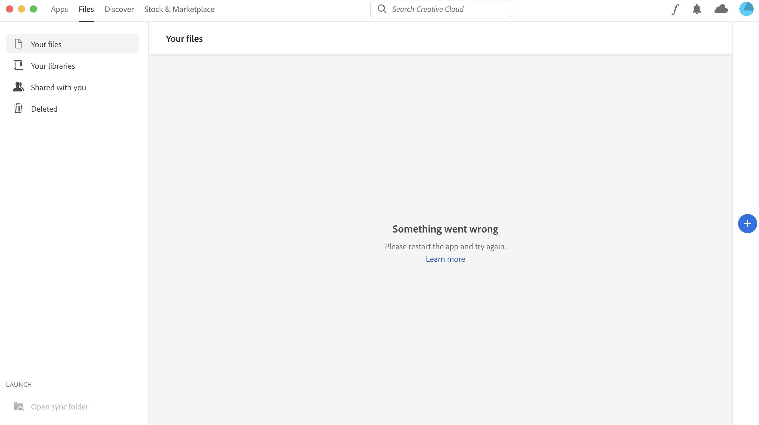Open the Stock & Marketplace tab
This screenshot has height=425, width=759.
click(179, 9)
